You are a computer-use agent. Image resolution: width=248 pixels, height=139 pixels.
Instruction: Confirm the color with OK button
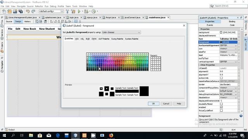153,103
